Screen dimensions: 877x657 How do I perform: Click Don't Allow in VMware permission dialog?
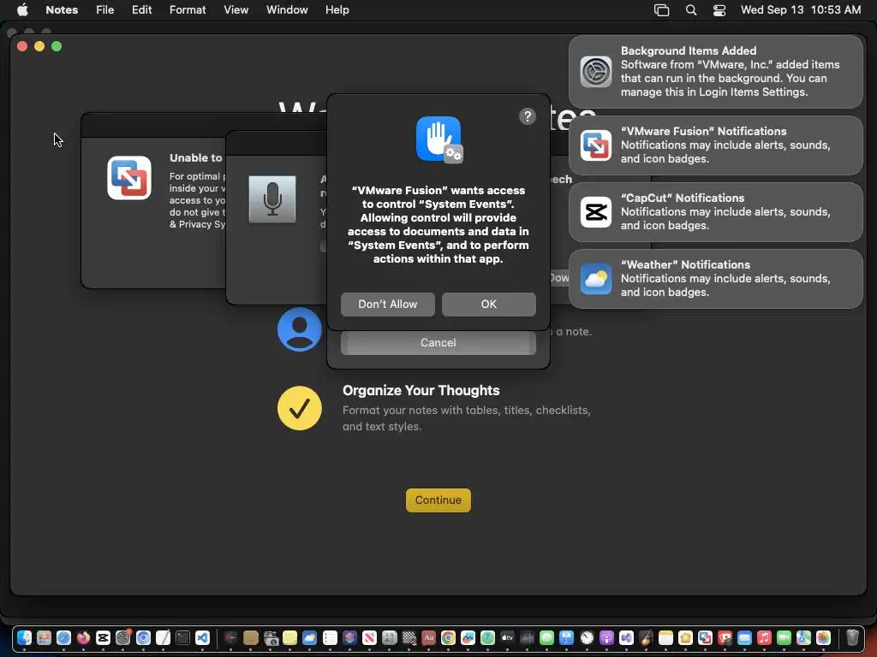tap(388, 304)
